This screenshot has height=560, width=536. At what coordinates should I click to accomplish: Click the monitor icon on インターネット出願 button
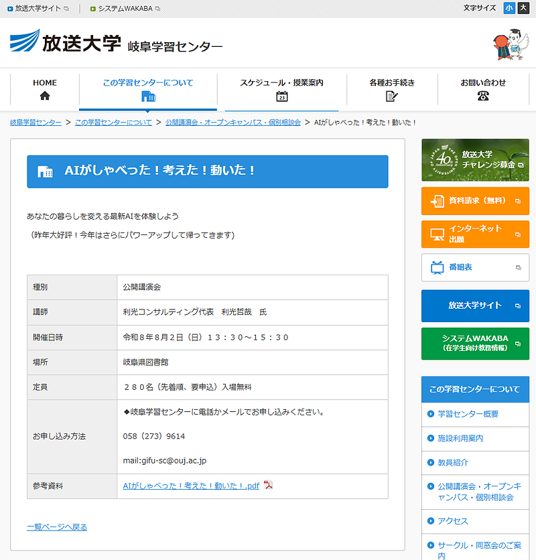pyautogui.click(x=437, y=234)
